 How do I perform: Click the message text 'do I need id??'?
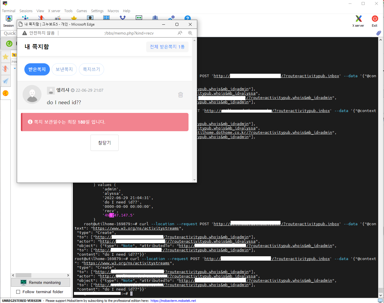pyautogui.click(x=64, y=102)
